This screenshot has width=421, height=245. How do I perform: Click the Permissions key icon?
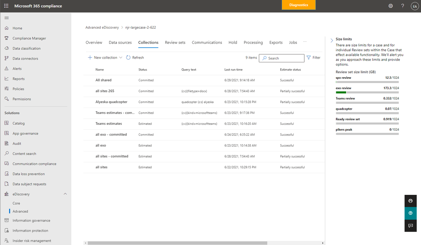[x=7, y=99]
